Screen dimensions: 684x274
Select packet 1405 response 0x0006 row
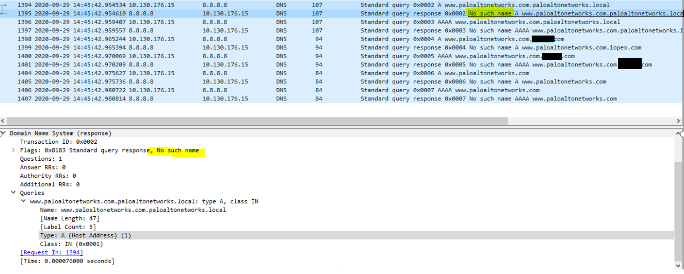pos(342,81)
